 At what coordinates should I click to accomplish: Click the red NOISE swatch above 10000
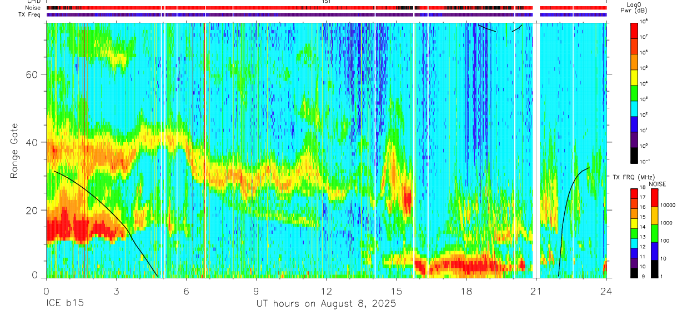654,198
